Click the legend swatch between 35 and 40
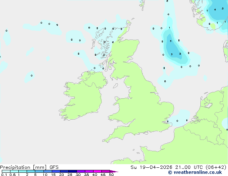Screen dimensions: 228x176 click(x=89, y=171)
